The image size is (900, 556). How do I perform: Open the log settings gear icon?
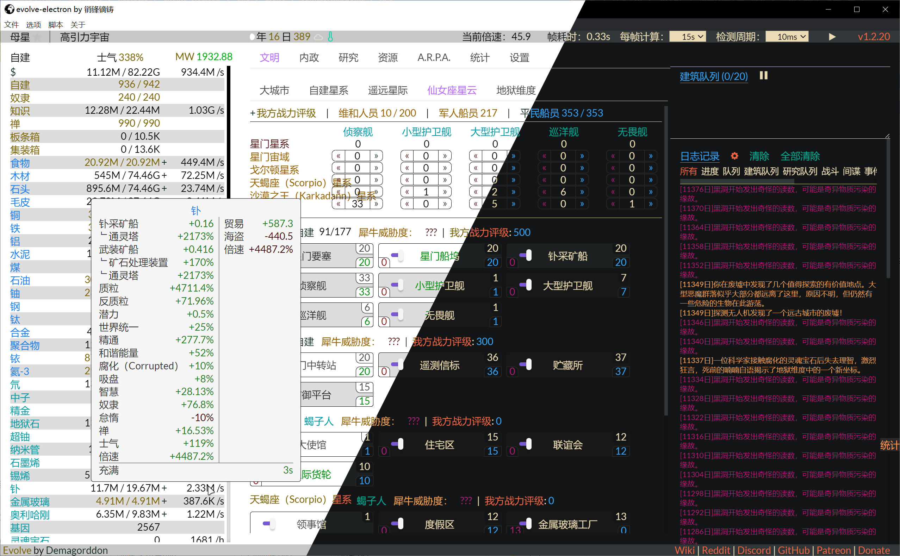tap(734, 156)
